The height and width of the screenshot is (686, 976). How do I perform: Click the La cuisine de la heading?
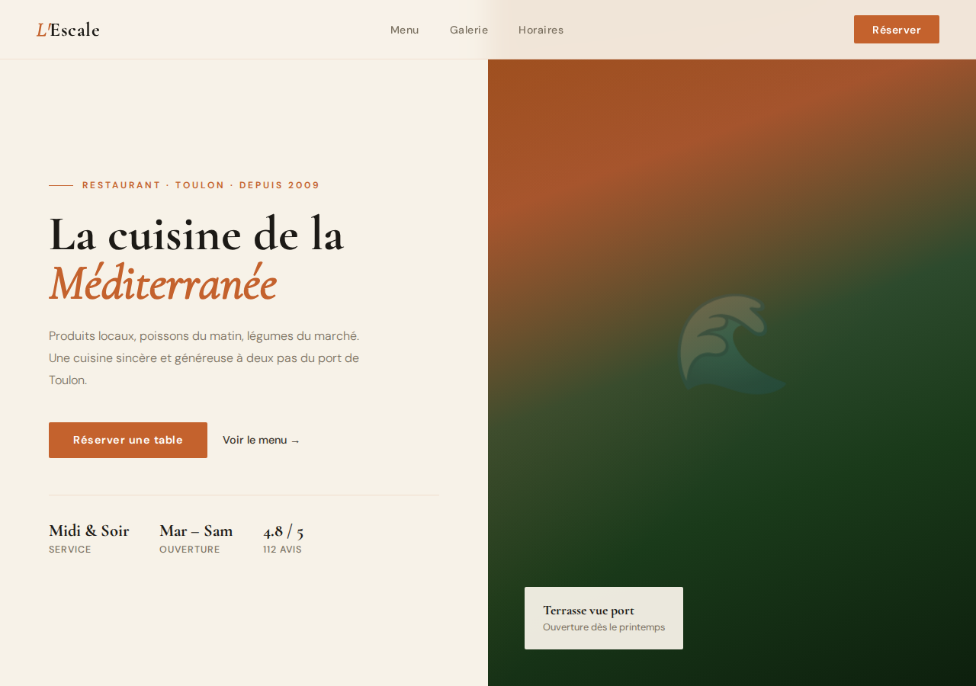coord(196,233)
